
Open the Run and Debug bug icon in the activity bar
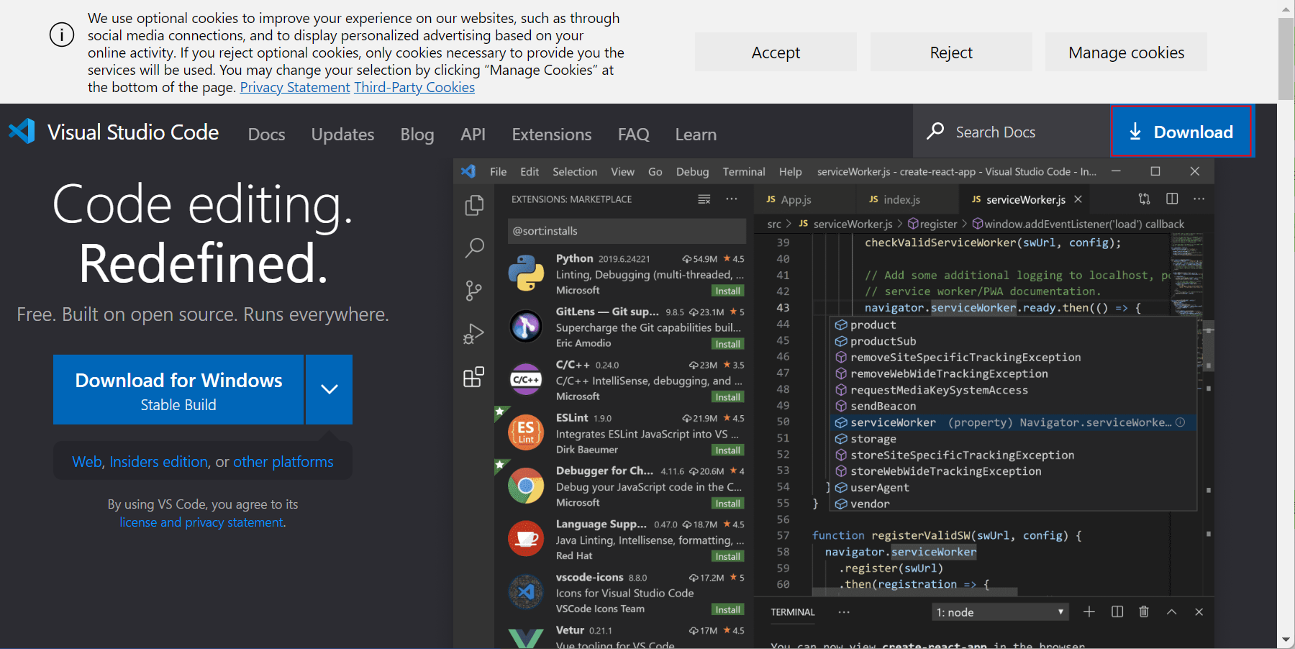pos(474,334)
